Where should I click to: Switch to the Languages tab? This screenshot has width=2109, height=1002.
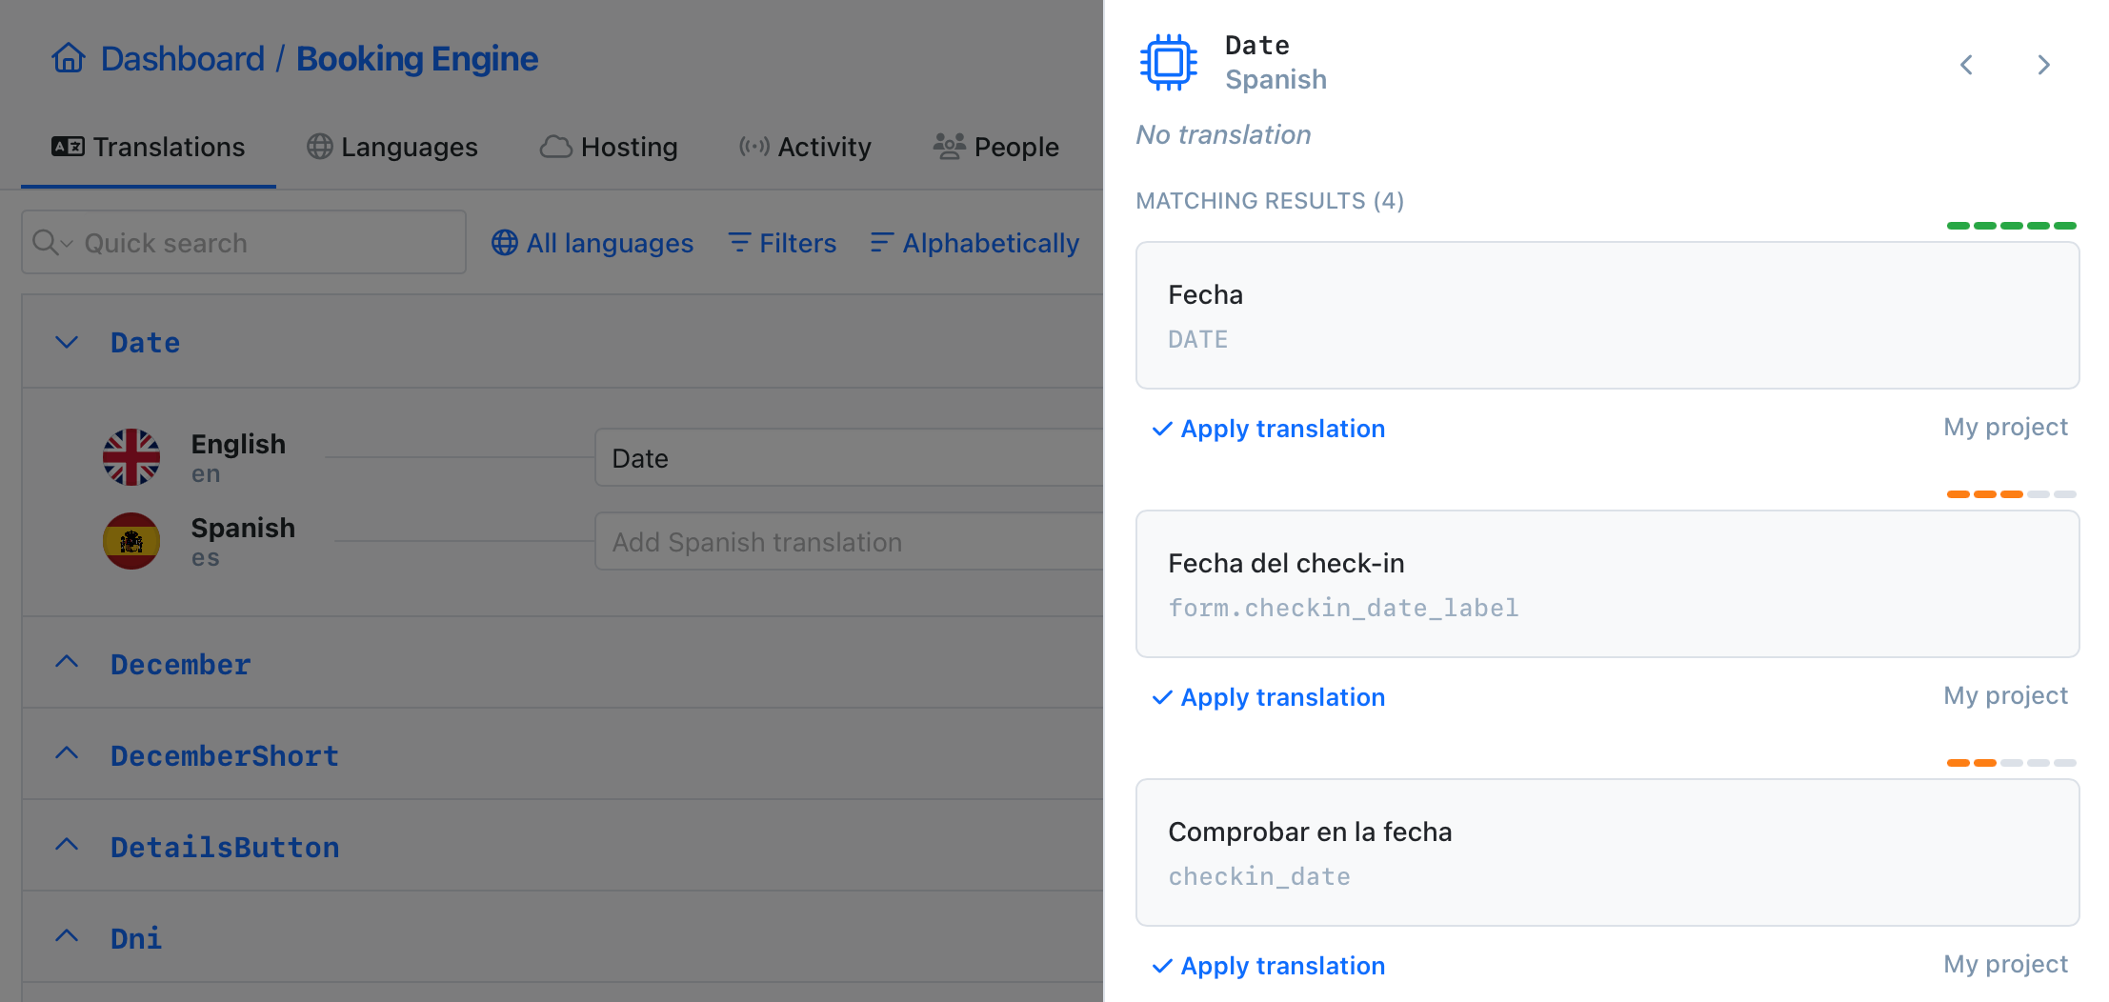392,147
